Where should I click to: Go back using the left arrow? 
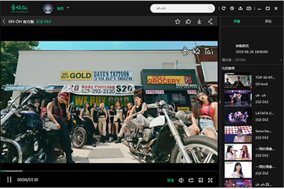(x=4, y=21)
